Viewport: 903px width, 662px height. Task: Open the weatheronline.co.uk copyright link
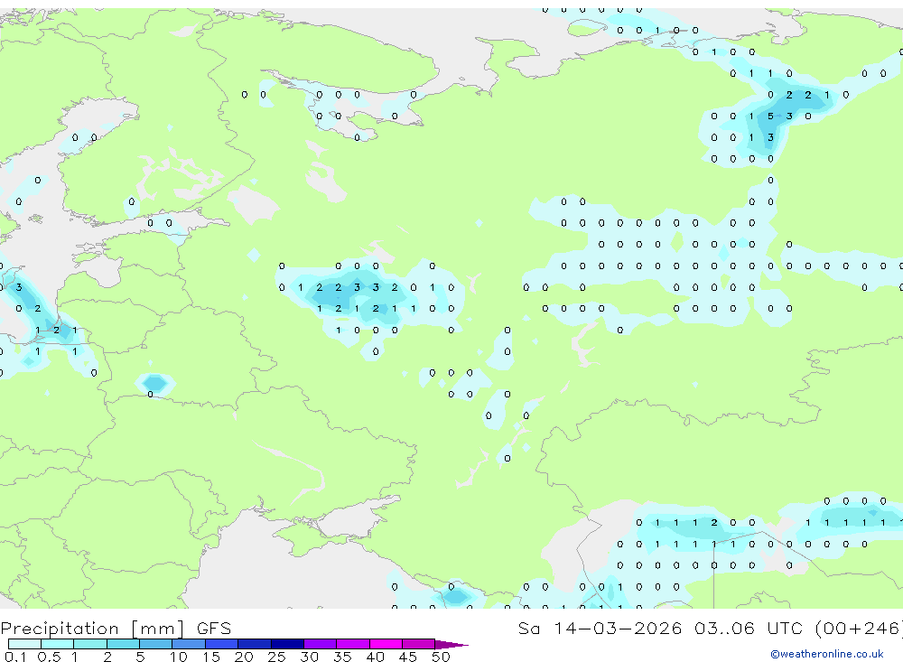pyautogui.click(x=827, y=654)
